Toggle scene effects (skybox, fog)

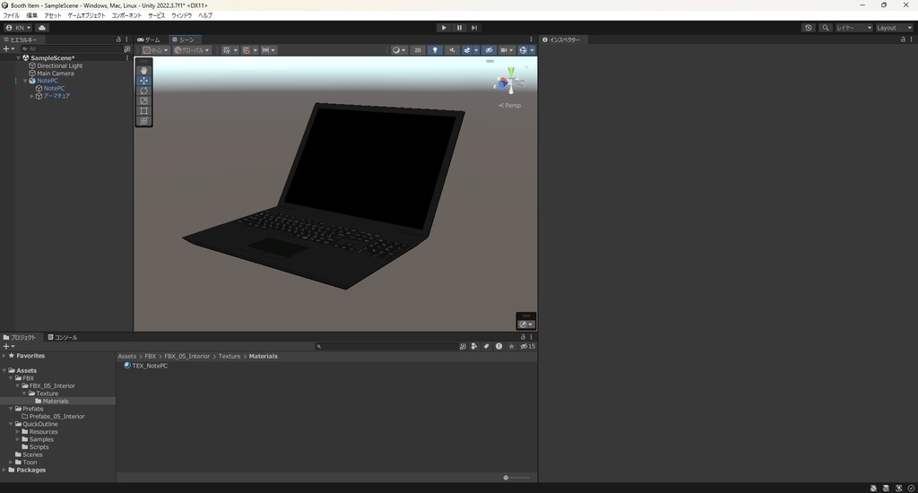466,50
